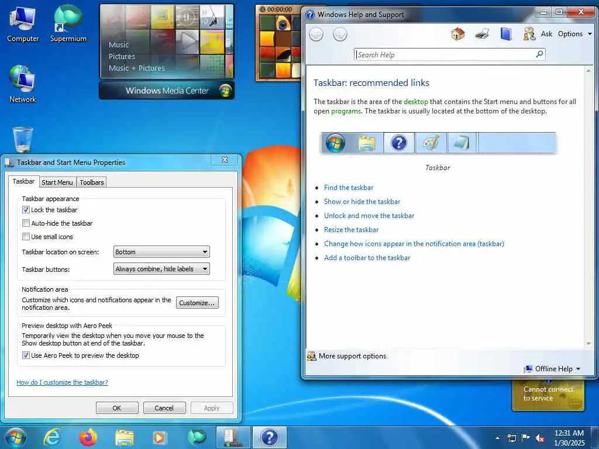Click the muted volume tray icon

click(540, 438)
